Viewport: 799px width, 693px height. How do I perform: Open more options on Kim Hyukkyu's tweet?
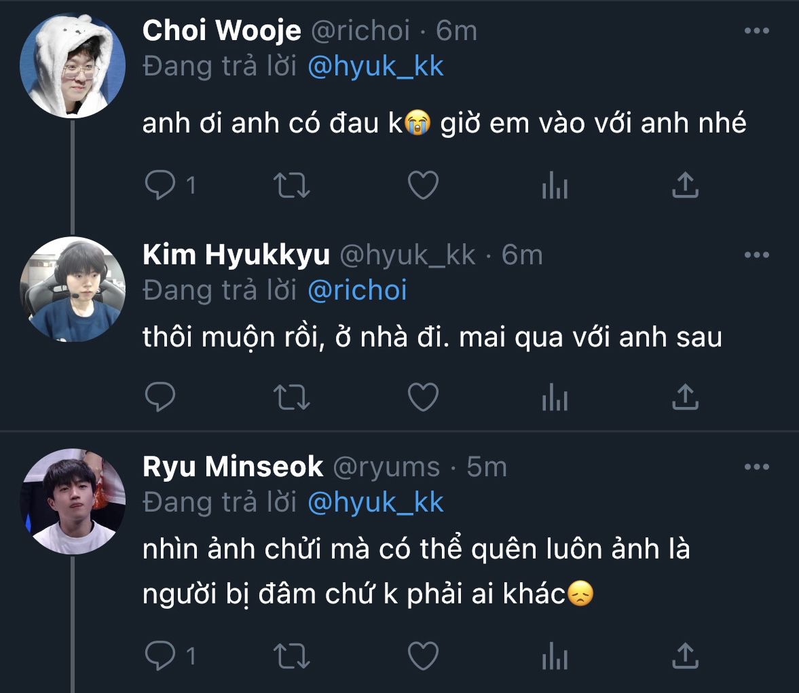(756, 255)
